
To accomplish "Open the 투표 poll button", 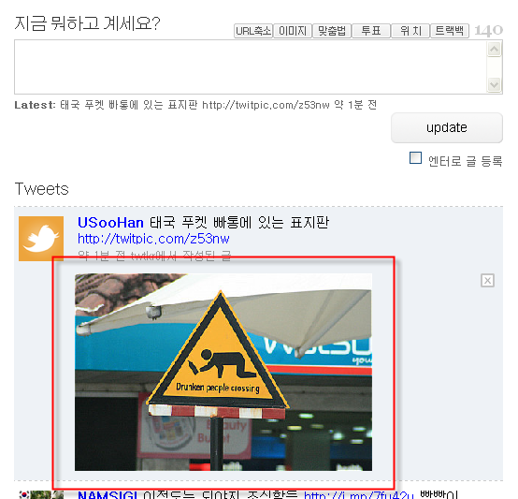I will 371,31.
